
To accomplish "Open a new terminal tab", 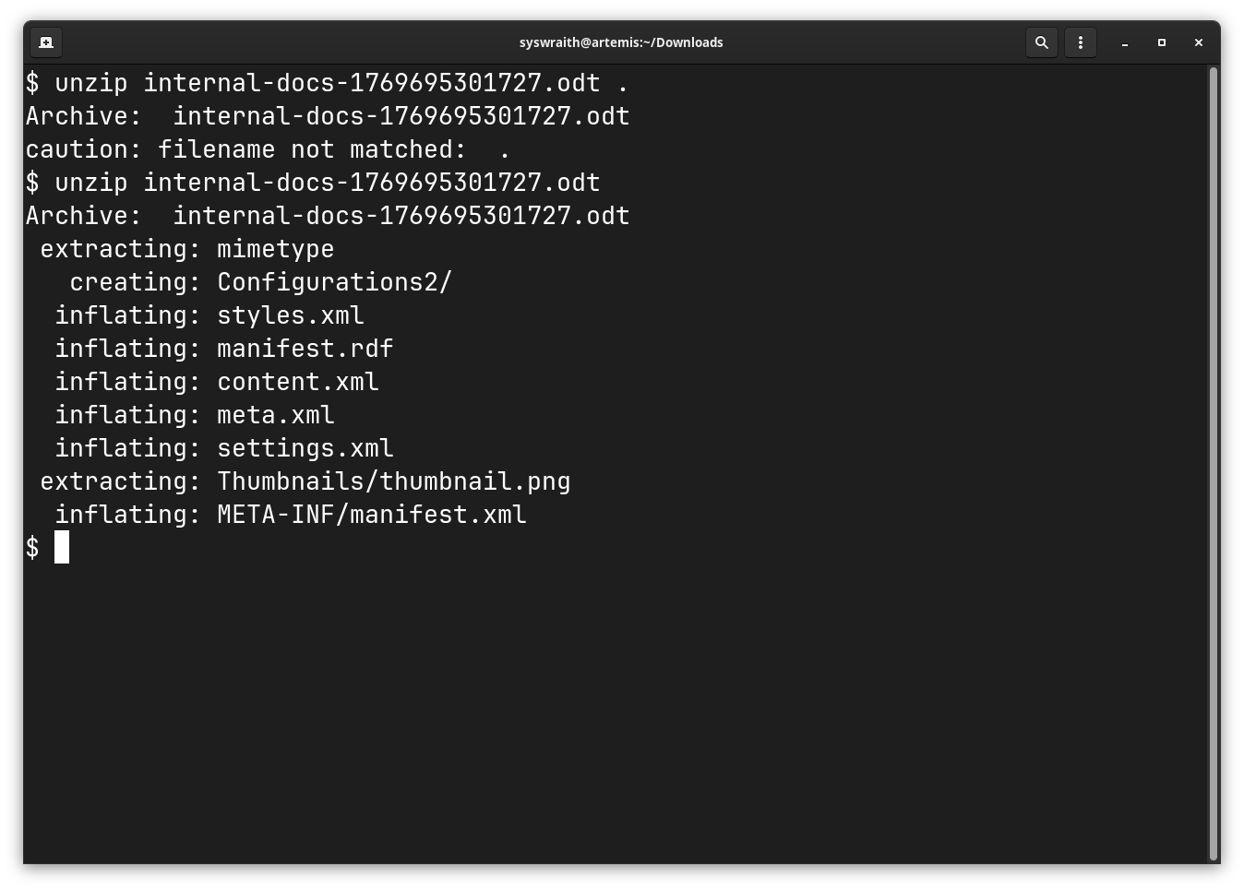I will coord(46,42).
